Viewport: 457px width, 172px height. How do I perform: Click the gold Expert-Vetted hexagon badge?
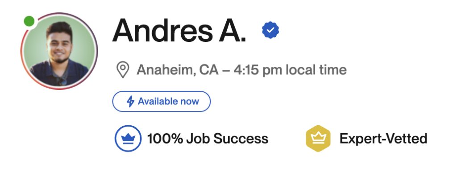coord(318,139)
